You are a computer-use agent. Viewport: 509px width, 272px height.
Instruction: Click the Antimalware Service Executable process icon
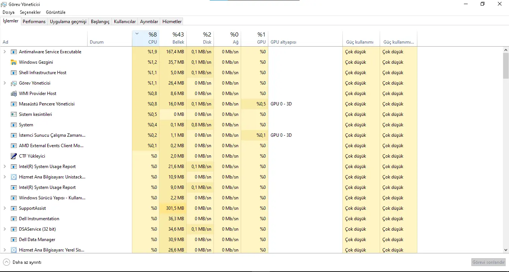pos(14,52)
